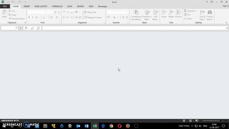229x129 pixels.
Task: Open Google Chrome from the taskbar
Action: 111,126
